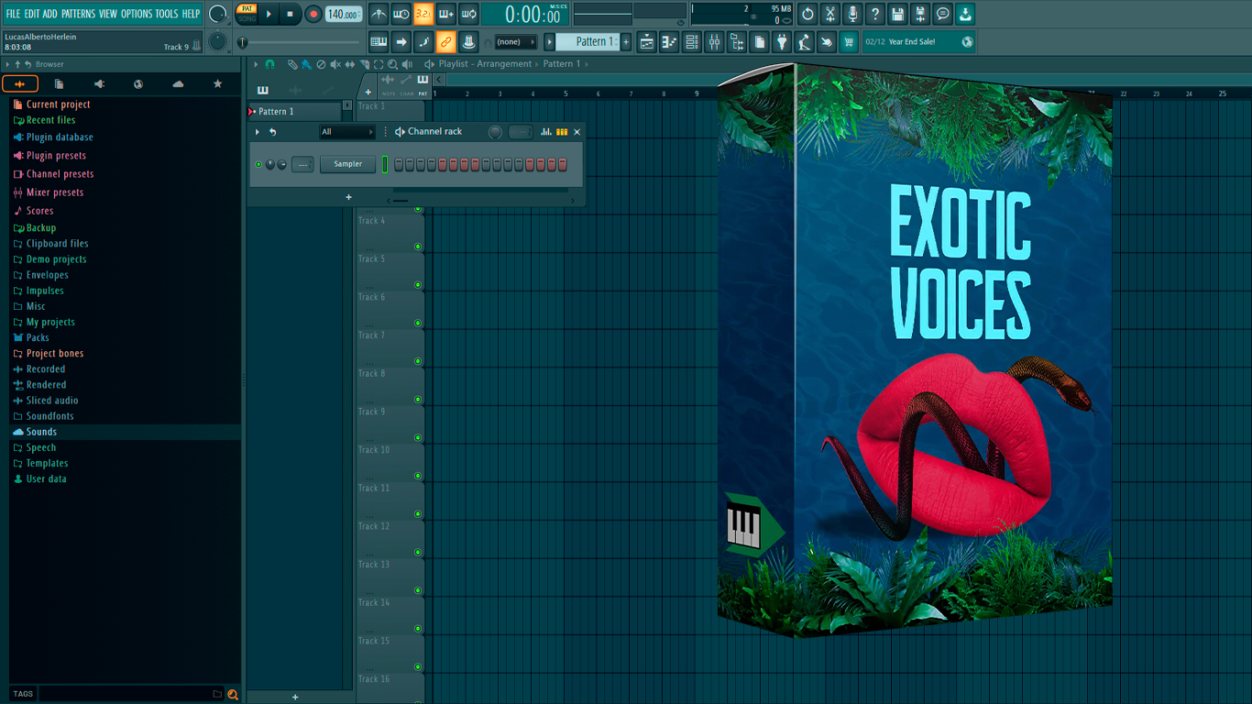Open the Piano roll view icon
Image resolution: width=1252 pixels, height=704 pixels.
click(x=669, y=41)
